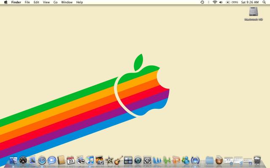The height and width of the screenshot is (168, 270).
Task: Open Spaces grid icon in Dock
Action: [x=128, y=160]
